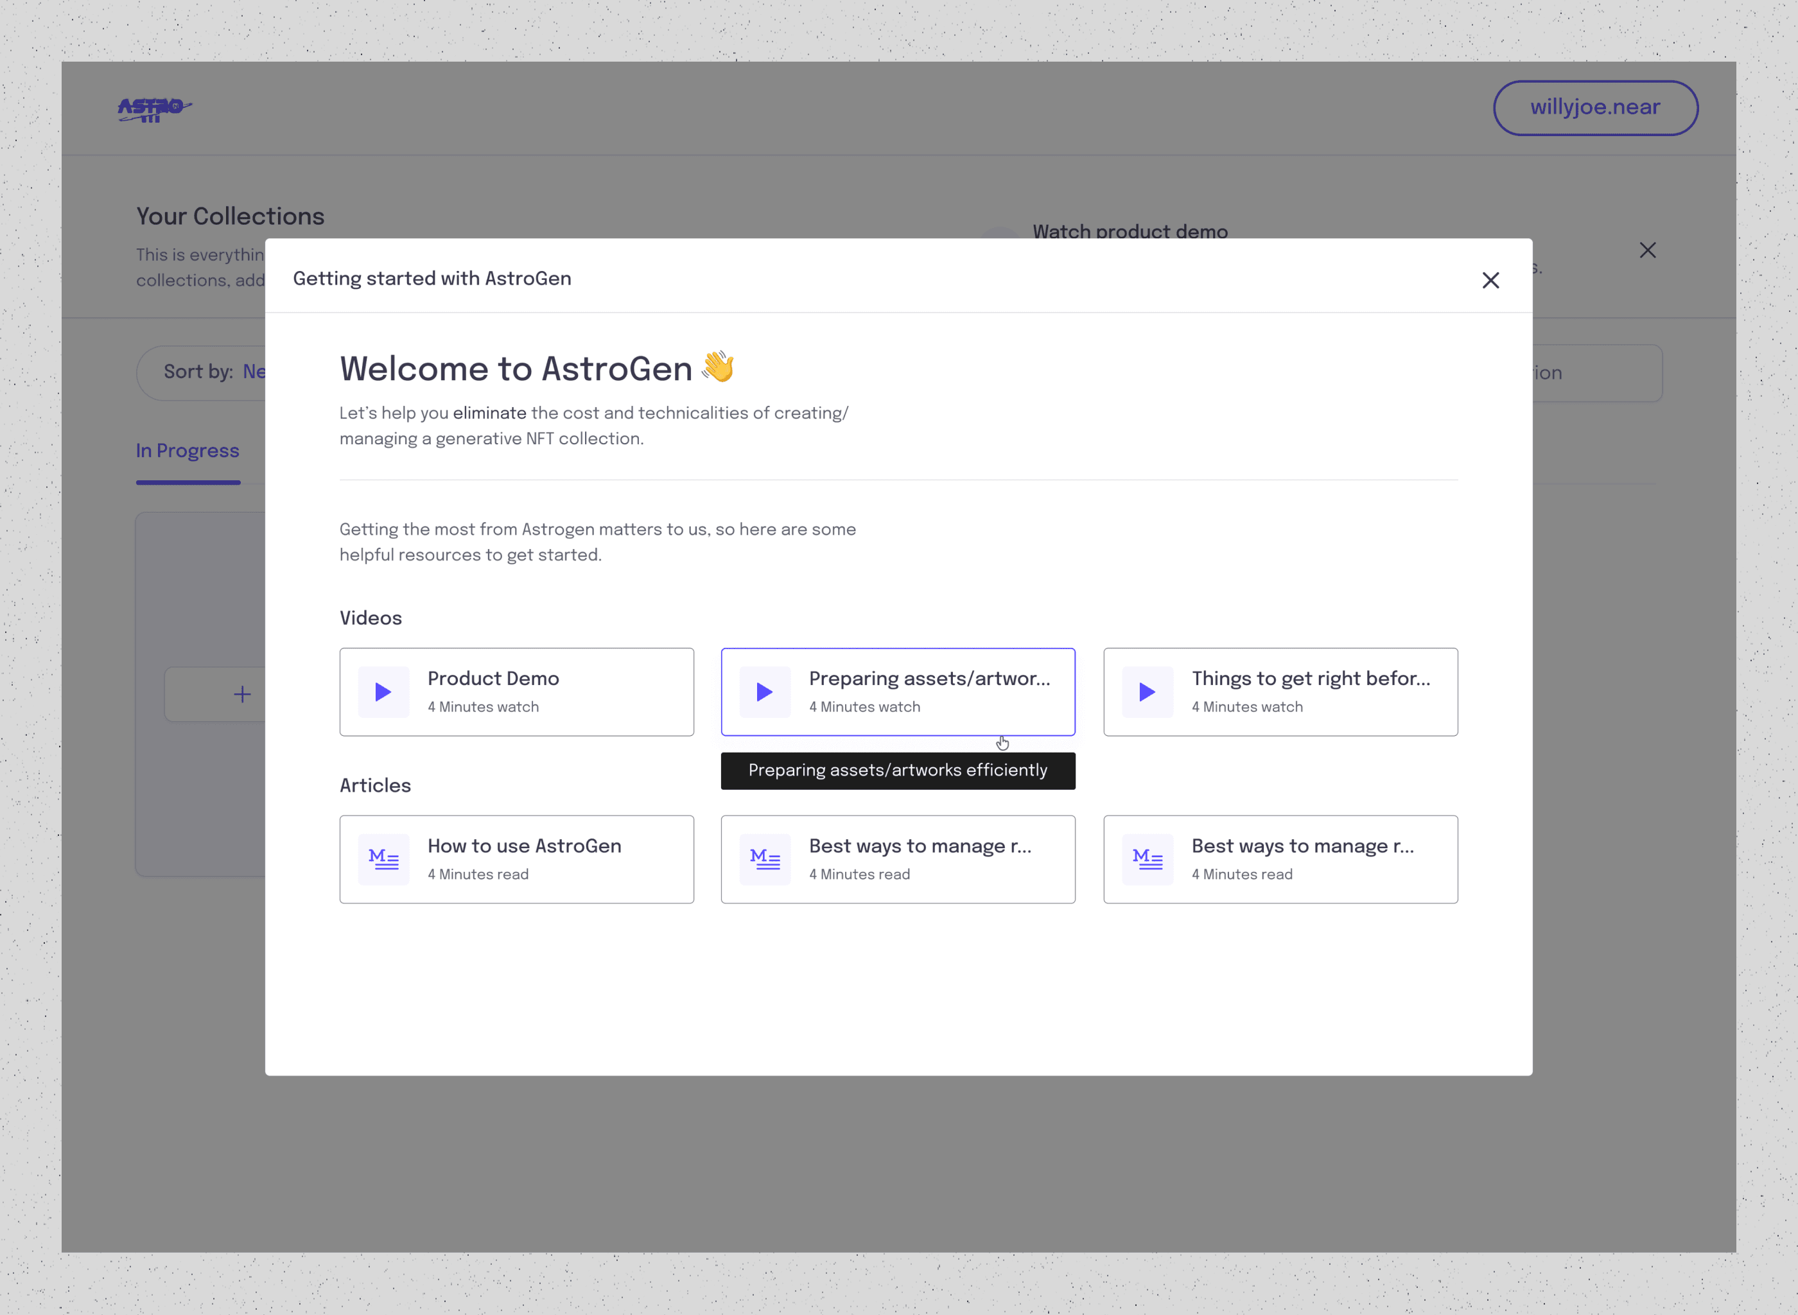Open the willyjoe.near account button
Screen dimensions: 1798x1315
(x=1594, y=107)
